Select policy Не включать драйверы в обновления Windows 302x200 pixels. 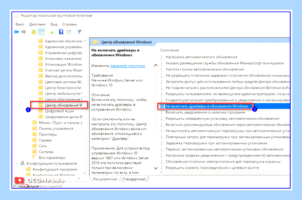point(207,106)
